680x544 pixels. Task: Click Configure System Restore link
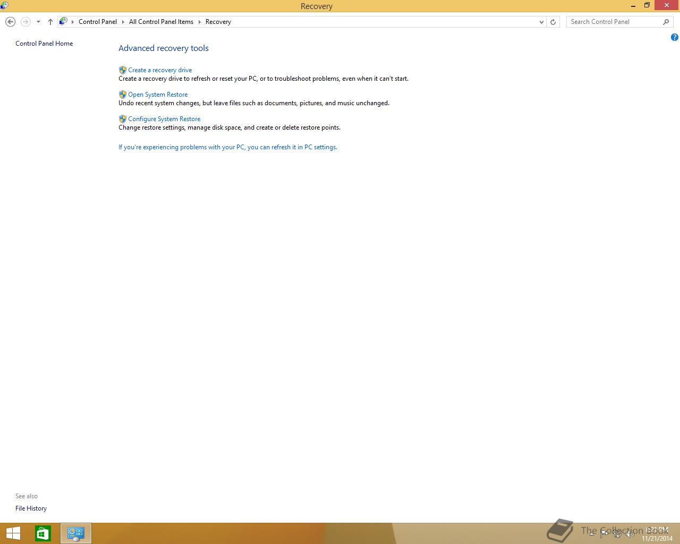click(x=164, y=119)
